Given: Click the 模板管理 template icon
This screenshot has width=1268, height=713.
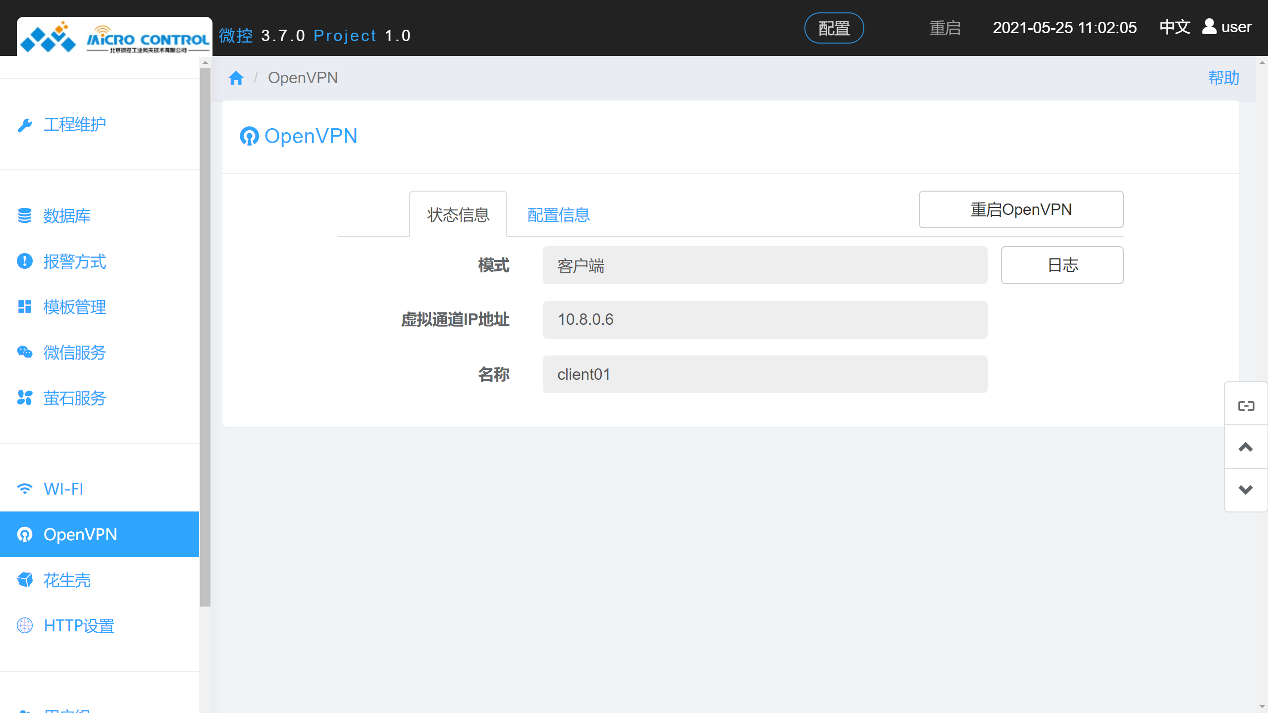Looking at the screenshot, I should (25, 307).
